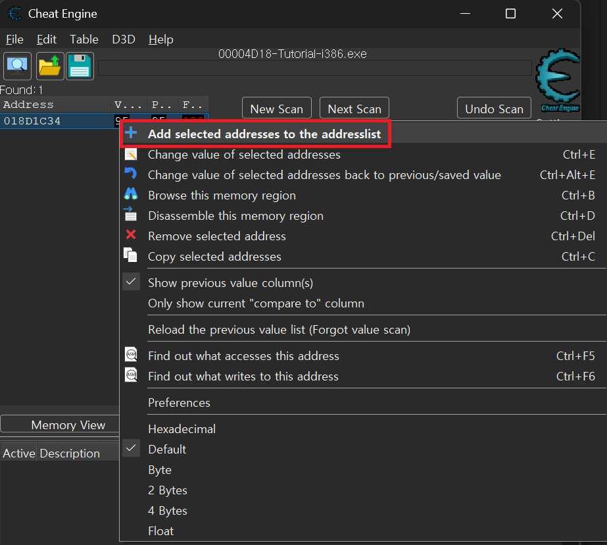Open the D3D menu
This screenshot has width=607, height=545.
coord(124,39)
